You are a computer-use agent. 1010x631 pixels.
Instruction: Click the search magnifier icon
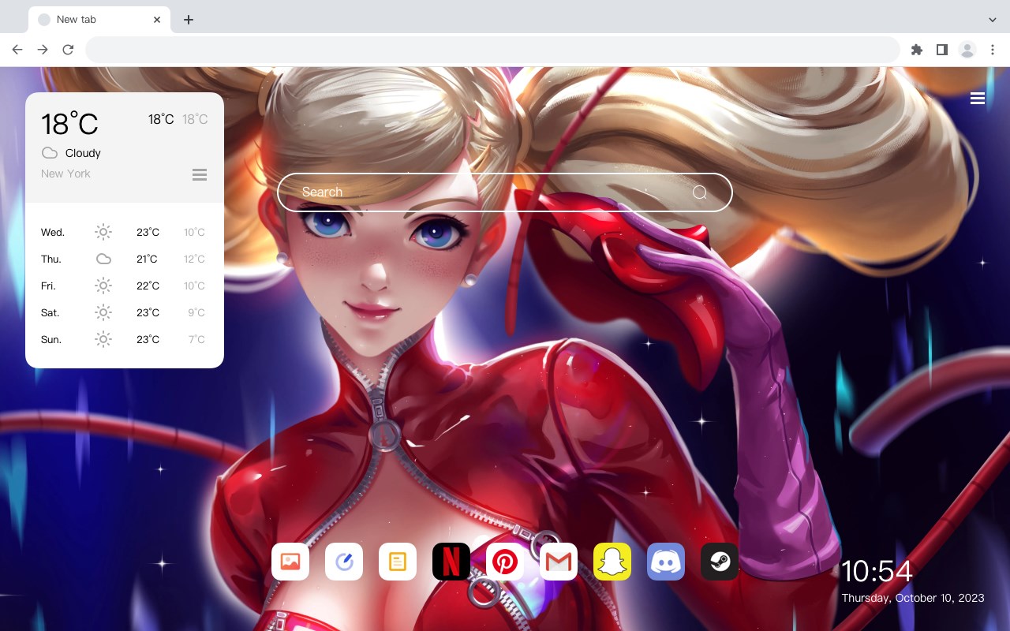[x=700, y=192]
